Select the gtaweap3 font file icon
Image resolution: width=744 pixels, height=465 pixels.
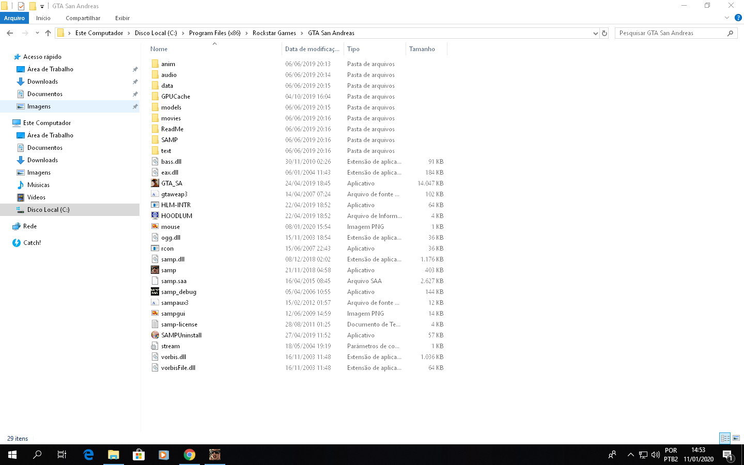[x=155, y=194]
